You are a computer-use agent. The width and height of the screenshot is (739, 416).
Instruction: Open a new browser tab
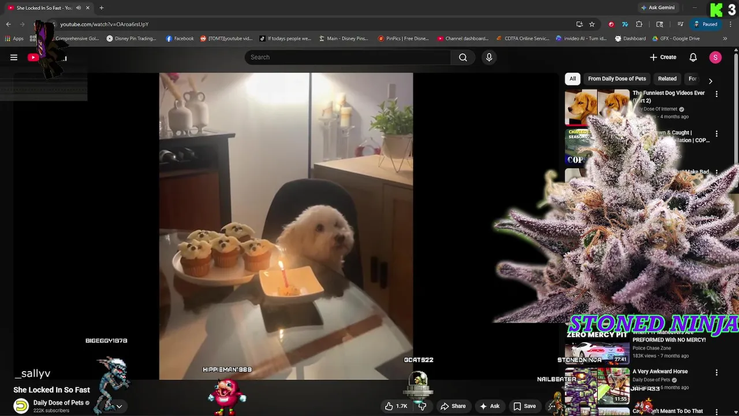(101, 8)
